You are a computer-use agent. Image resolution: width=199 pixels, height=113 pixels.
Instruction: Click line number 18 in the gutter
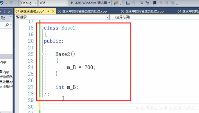pos(31,28)
